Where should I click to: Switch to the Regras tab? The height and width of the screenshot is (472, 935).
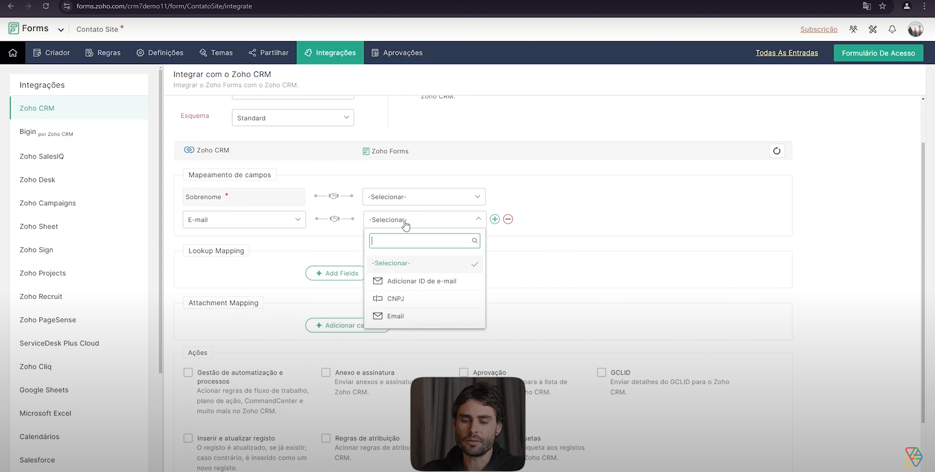(x=103, y=53)
